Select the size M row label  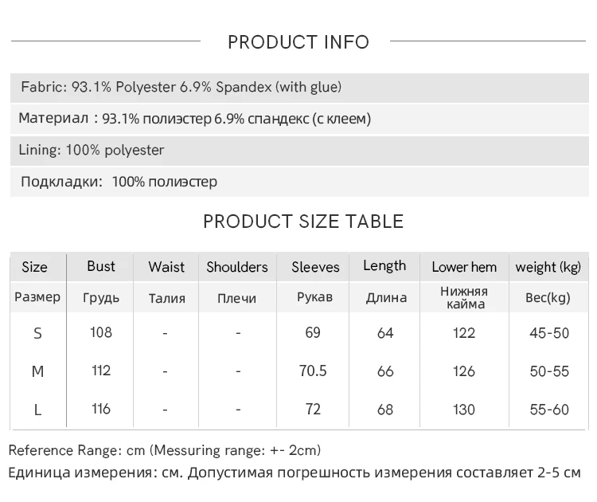[37, 371]
